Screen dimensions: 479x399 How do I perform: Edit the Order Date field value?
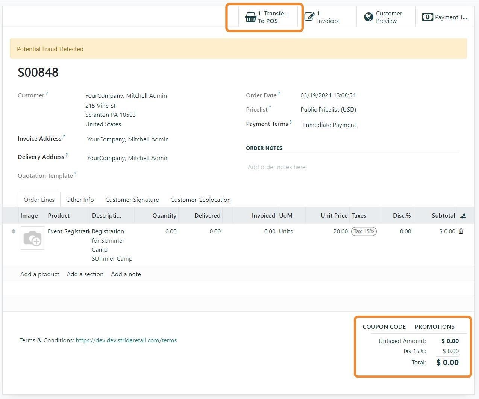[x=328, y=95]
